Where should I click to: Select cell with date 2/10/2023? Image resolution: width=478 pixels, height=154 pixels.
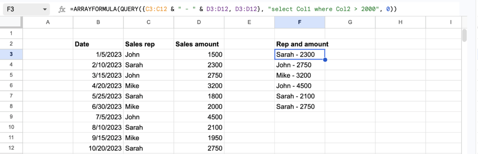coord(98,65)
